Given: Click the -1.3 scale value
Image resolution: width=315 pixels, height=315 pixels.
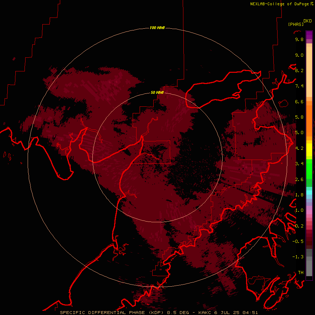Looking at the screenshot, I should click(298, 257).
